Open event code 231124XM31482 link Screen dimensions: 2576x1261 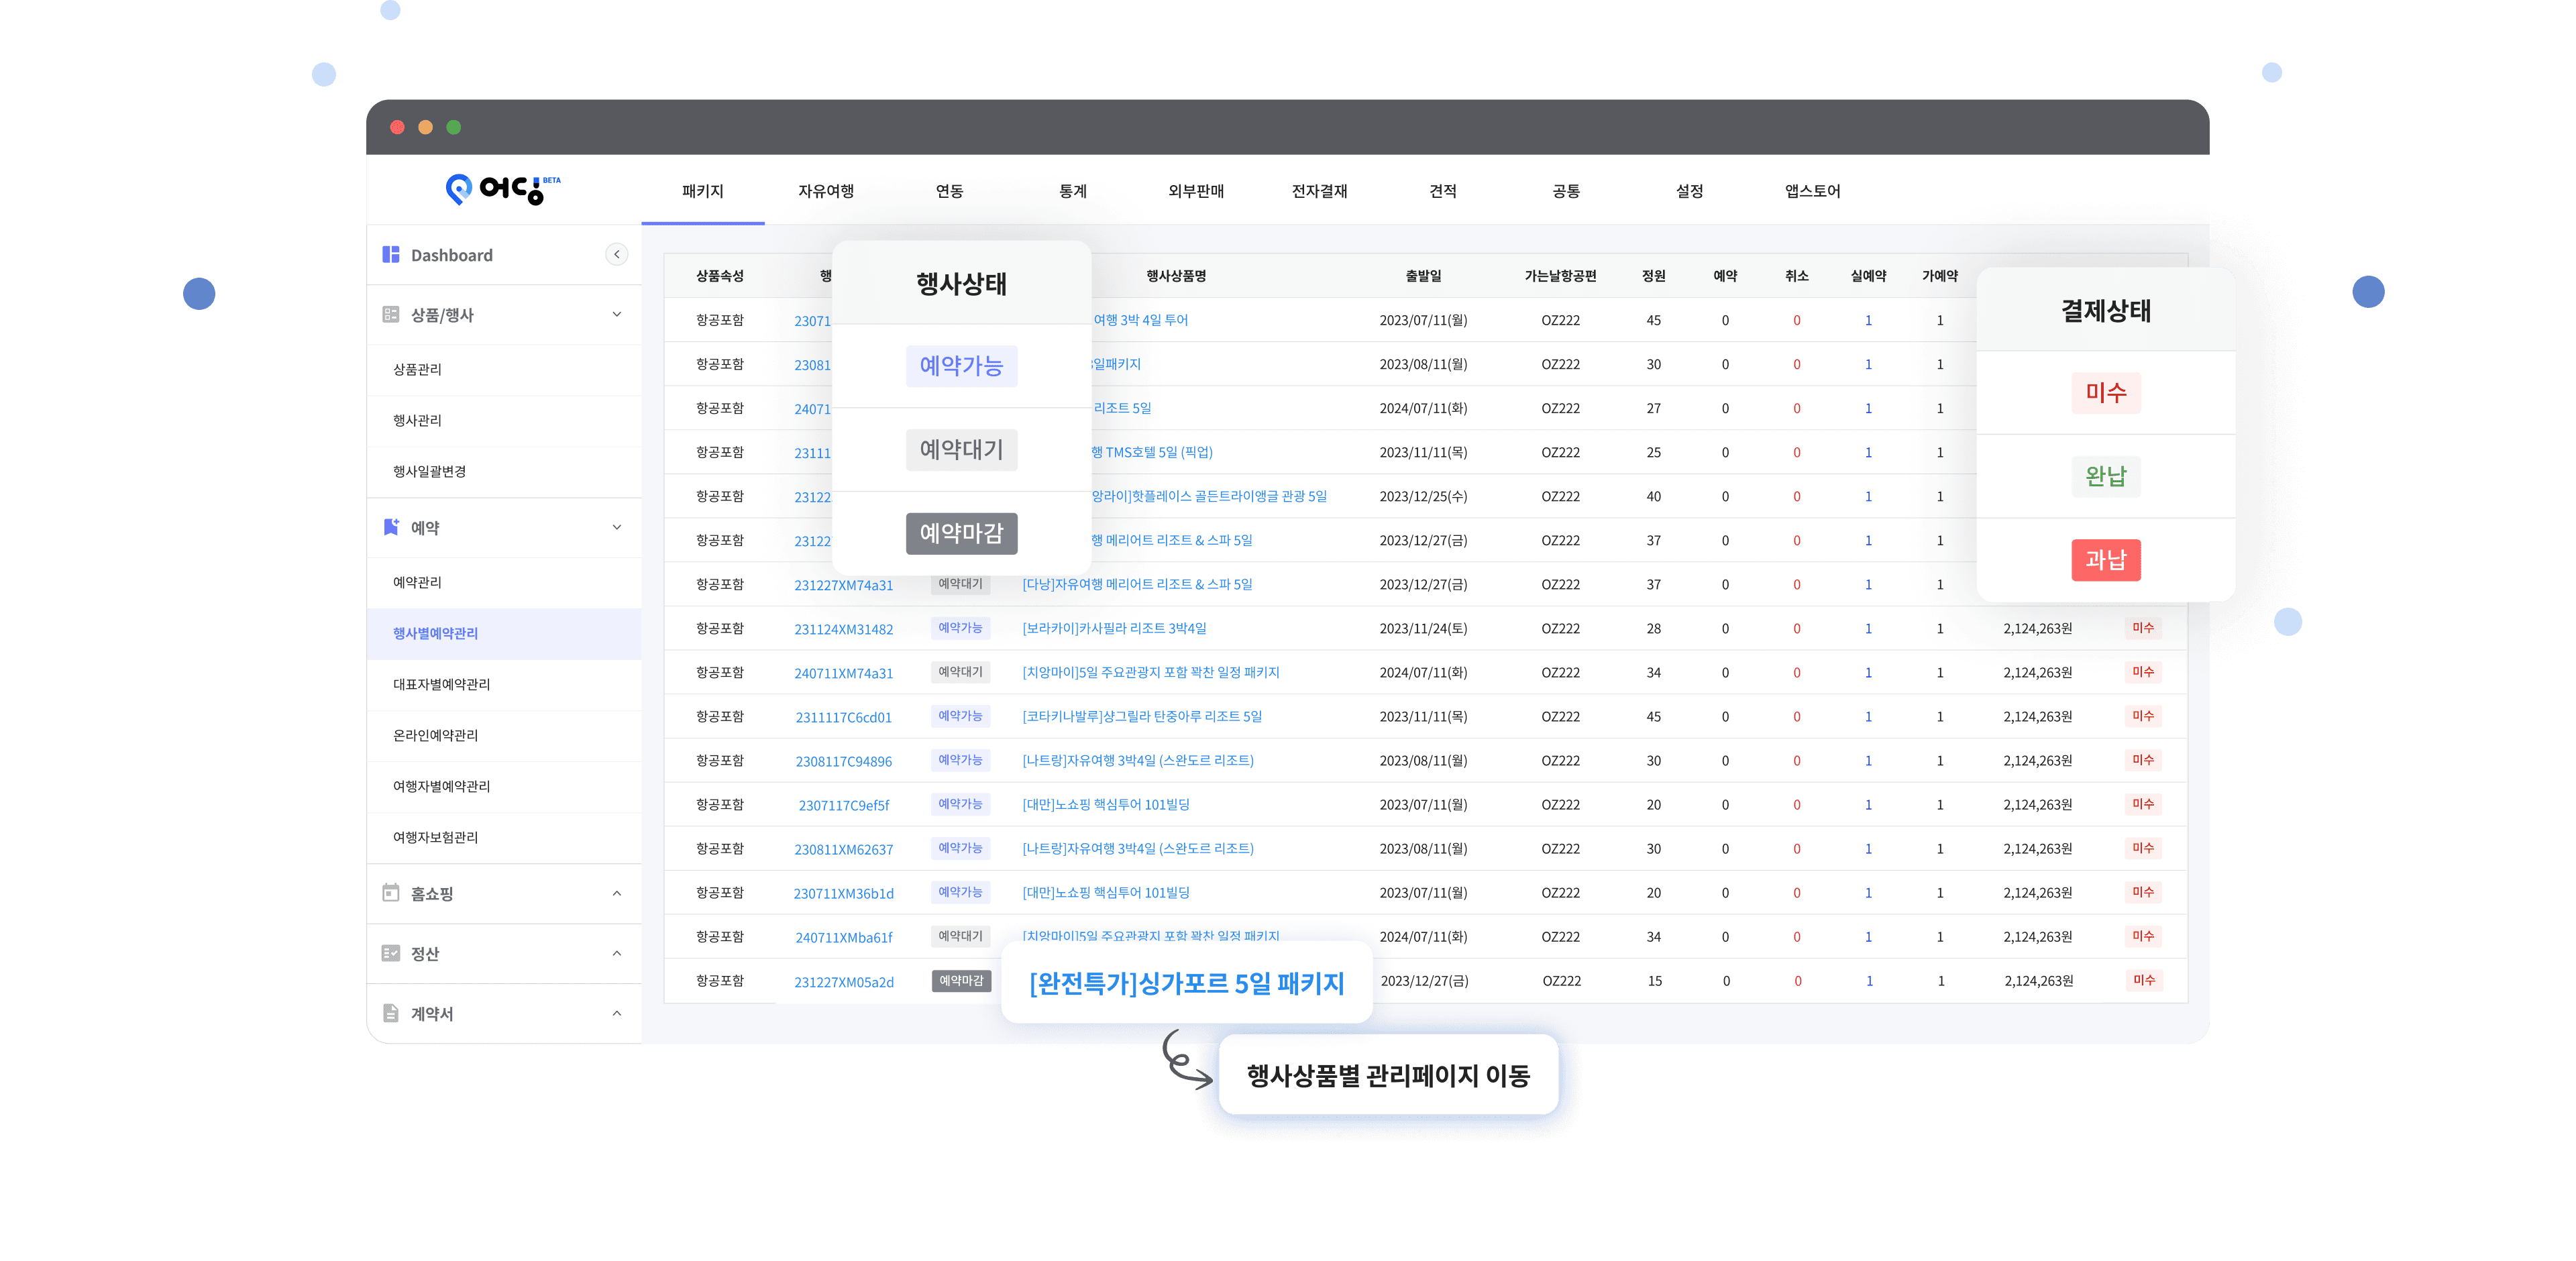click(x=843, y=629)
